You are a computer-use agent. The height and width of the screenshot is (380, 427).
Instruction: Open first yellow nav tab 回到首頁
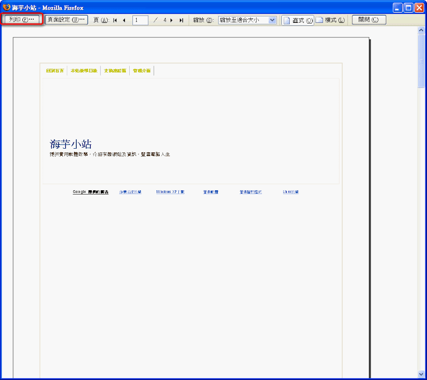pos(55,71)
